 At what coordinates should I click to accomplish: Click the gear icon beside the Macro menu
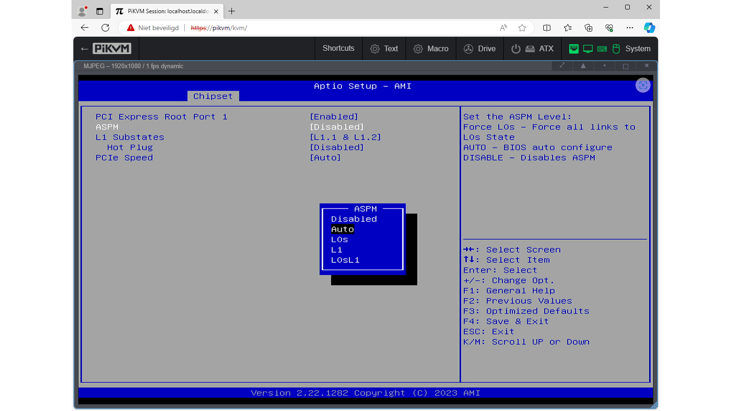click(x=418, y=49)
